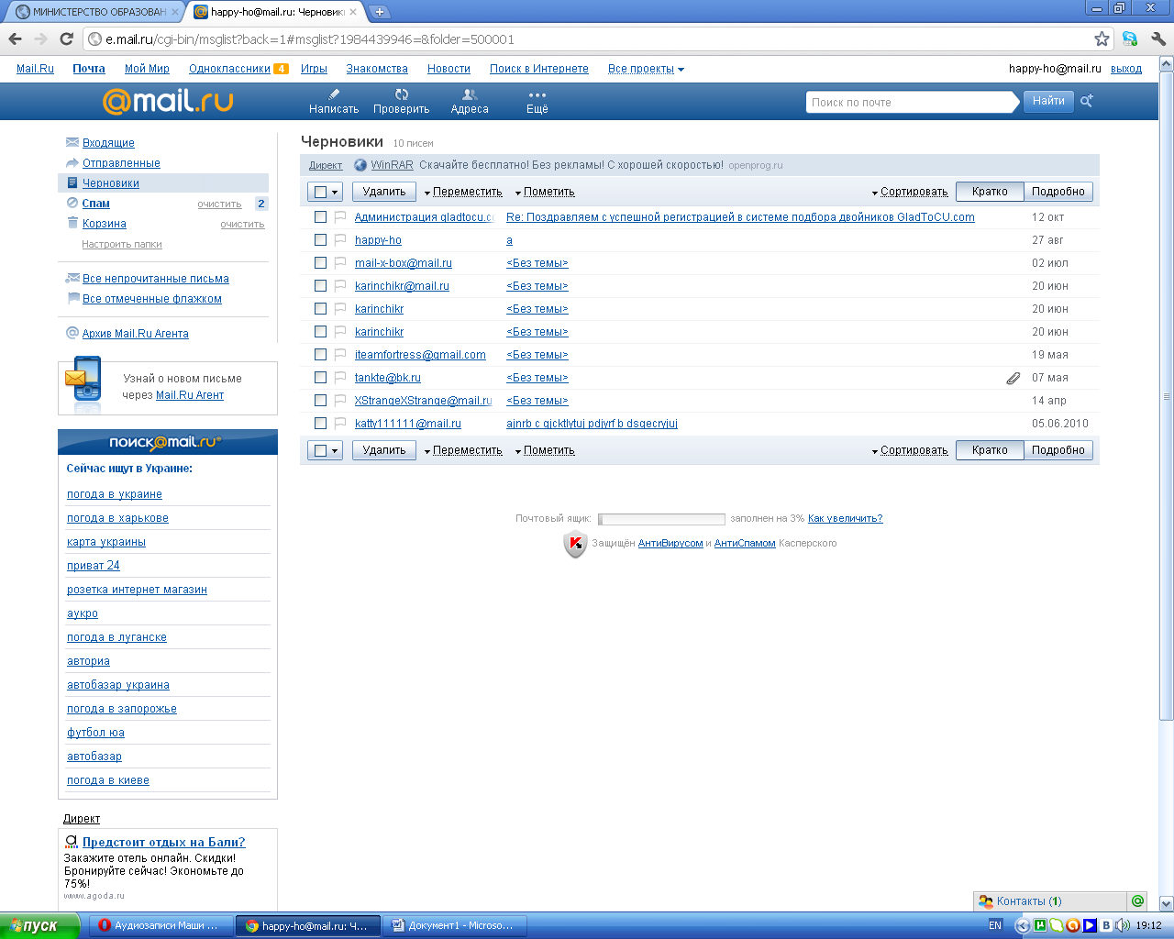Bookmark this page with star icon
This screenshot has width=1174, height=939.
point(1102,39)
